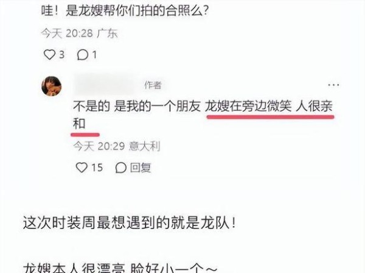This screenshot has height=273, width=365.
Task: Tap the blurred author username
Action: 104,85
